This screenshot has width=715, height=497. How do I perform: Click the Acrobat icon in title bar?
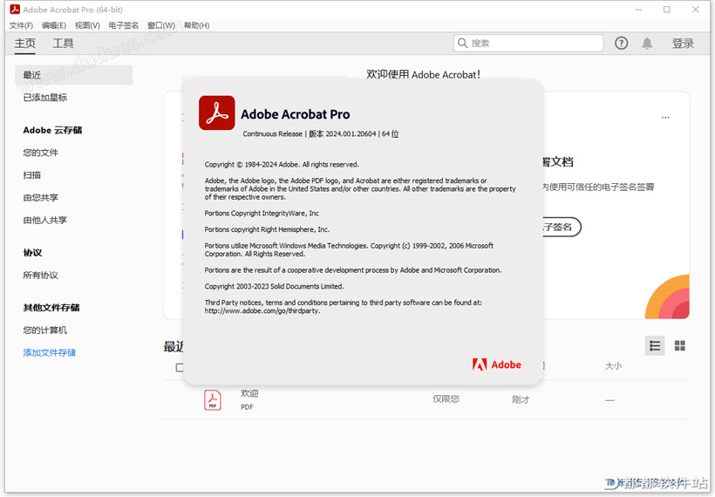(x=15, y=9)
